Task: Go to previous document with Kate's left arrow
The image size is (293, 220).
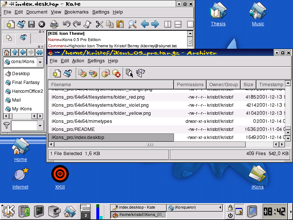Action: 145,24
